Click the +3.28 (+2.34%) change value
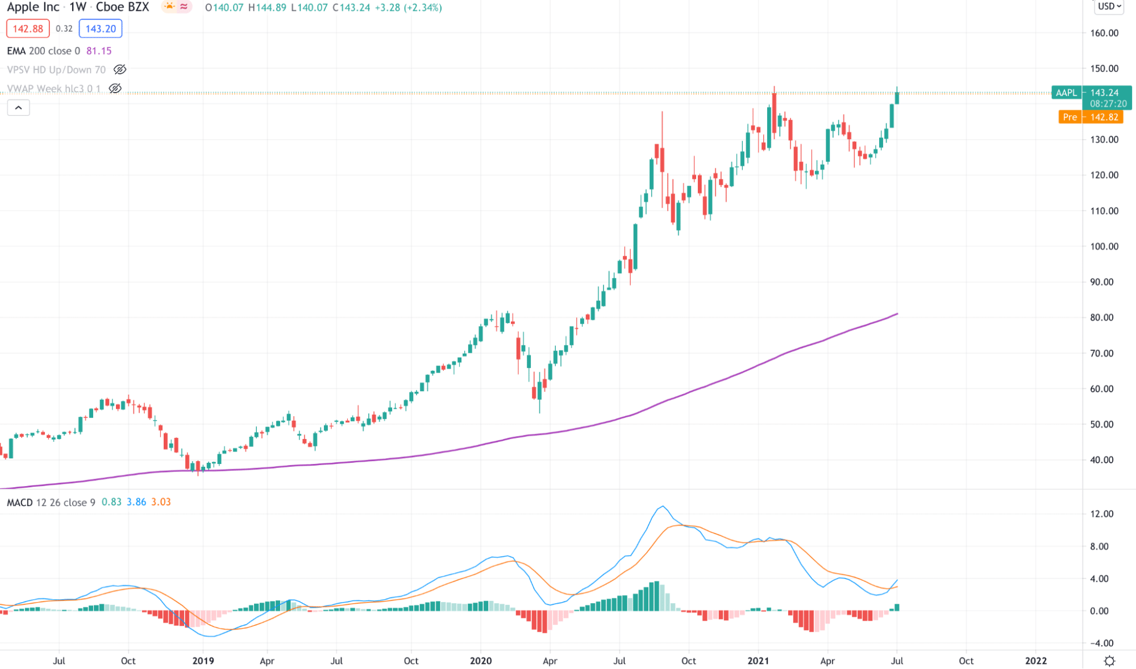The image size is (1136, 669). (408, 8)
